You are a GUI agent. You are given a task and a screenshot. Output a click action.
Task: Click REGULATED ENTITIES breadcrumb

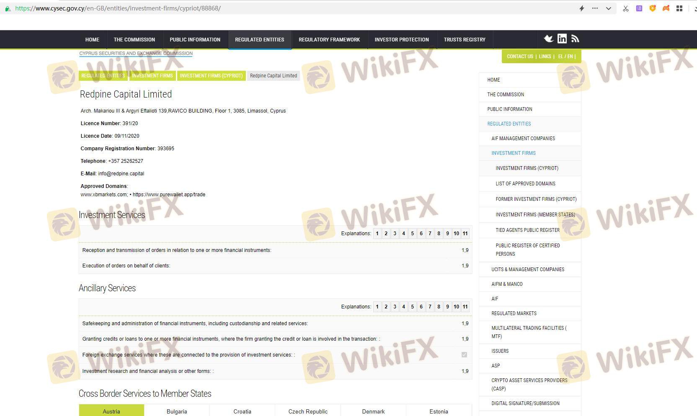103,76
